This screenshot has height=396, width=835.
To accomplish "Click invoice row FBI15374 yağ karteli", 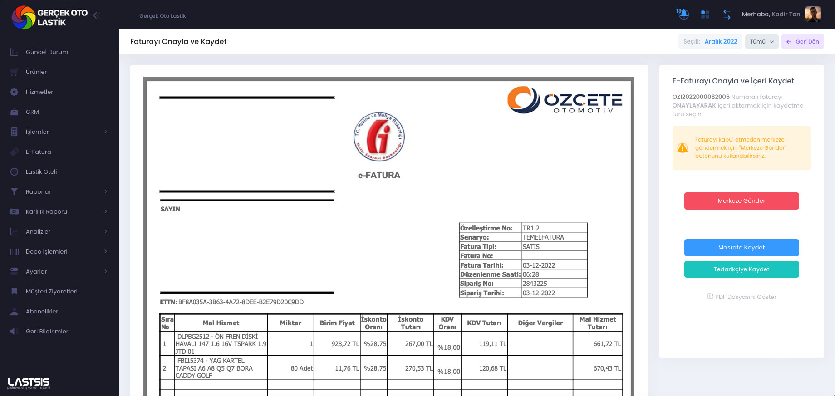I will point(391,368).
